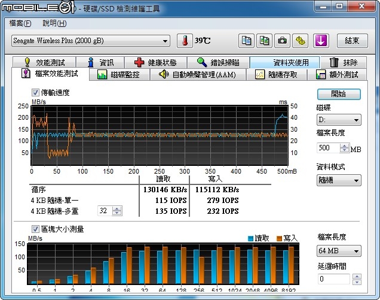Click the 結束 exit button
This screenshot has width=380, height=300.
353,41
